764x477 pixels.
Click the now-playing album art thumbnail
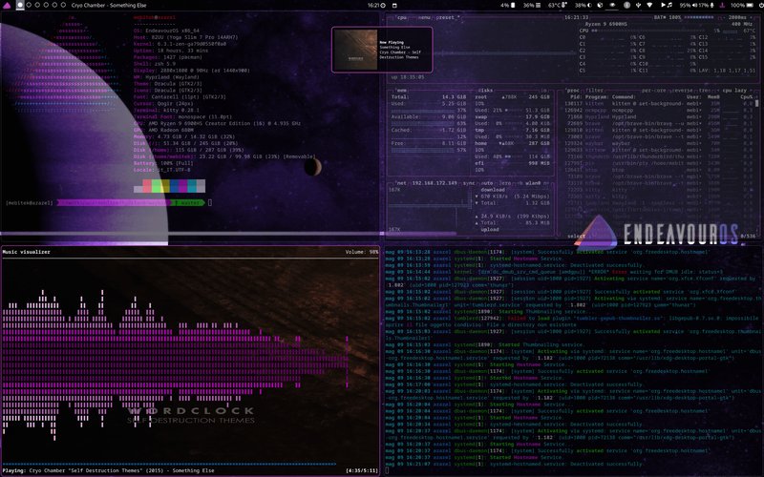coord(355,50)
